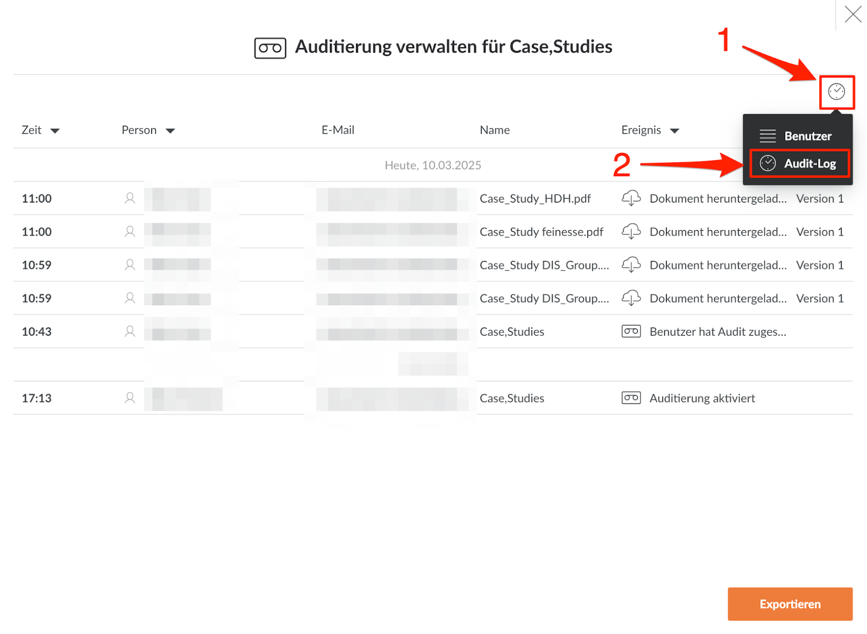Open the Zeit column sort dropdown
Viewport: 867px width, 634px height.
55,130
